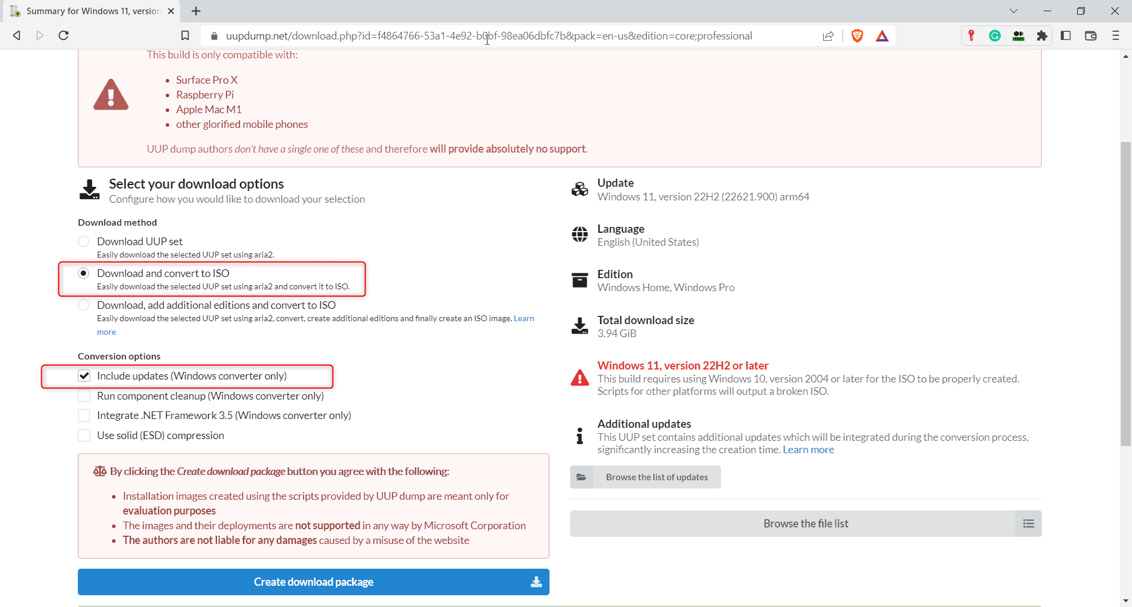Click the Windows Home, Windows Pro edition text
The width and height of the screenshot is (1132, 607).
pyautogui.click(x=666, y=288)
